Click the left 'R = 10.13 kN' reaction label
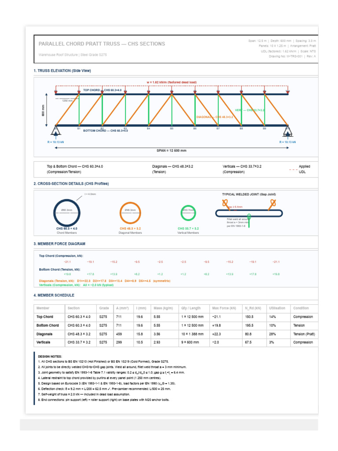The height and width of the screenshot is (451, 338). pyautogui.click(x=56, y=142)
